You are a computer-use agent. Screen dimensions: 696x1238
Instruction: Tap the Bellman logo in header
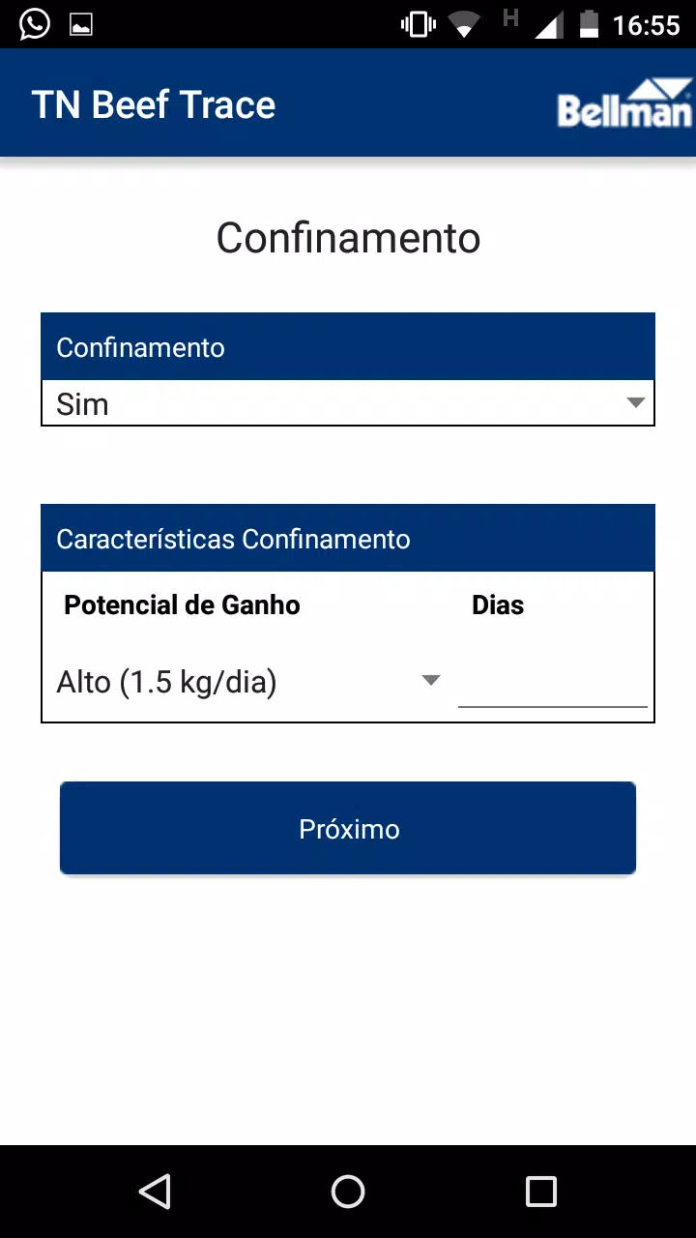click(x=624, y=104)
